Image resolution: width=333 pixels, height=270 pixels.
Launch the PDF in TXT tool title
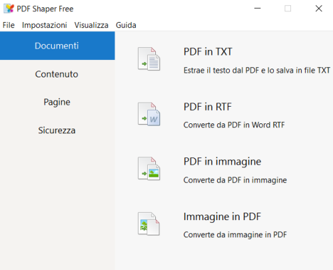(x=208, y=51)
